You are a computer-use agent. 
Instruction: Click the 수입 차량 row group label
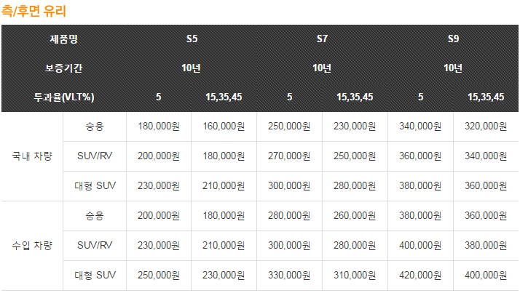[x=32, y=246]
